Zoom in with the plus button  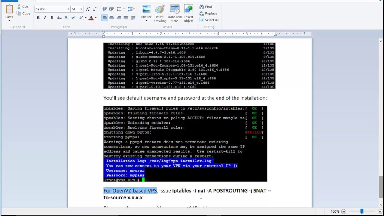click(380, 211)
